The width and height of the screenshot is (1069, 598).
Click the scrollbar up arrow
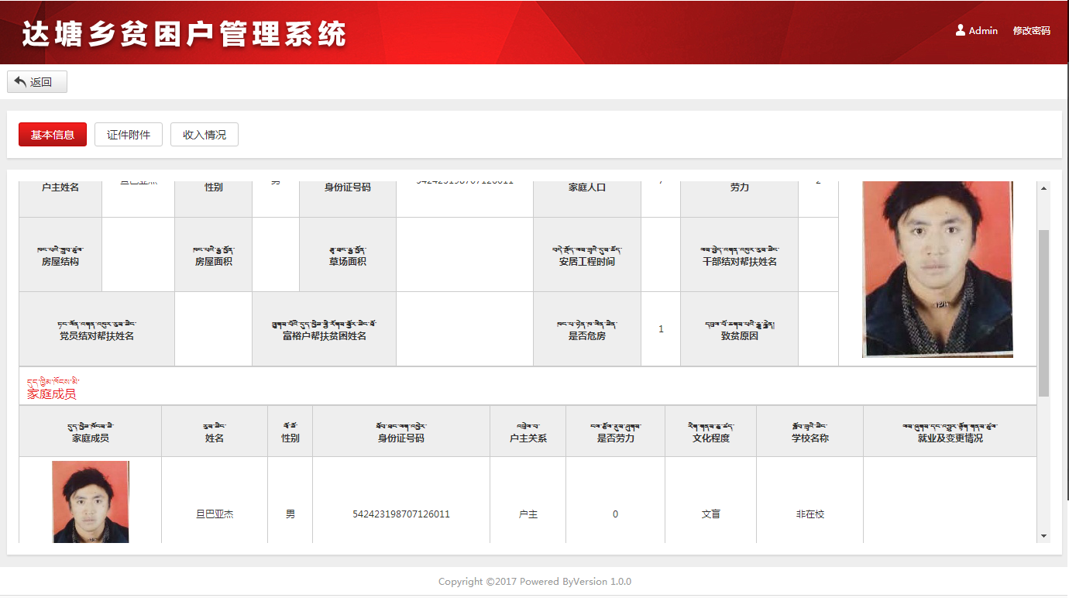pos(1043,188)
